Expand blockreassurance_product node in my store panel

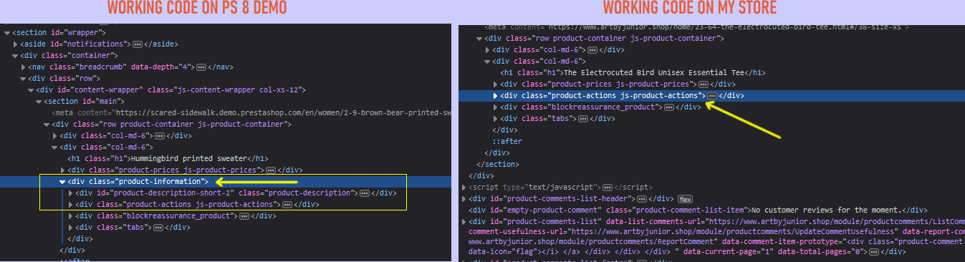click(x=496, y=107)
